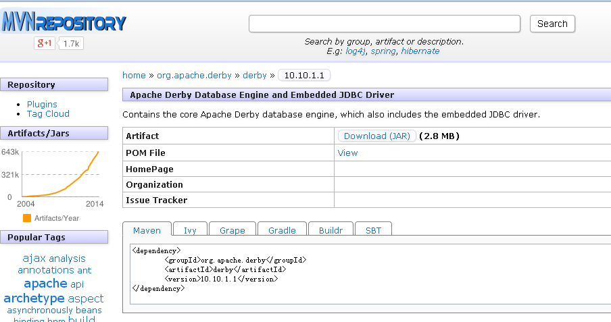Switch to the Buildr tab
The height and width of the screenshot is (322, 611).
click(331, 230)
